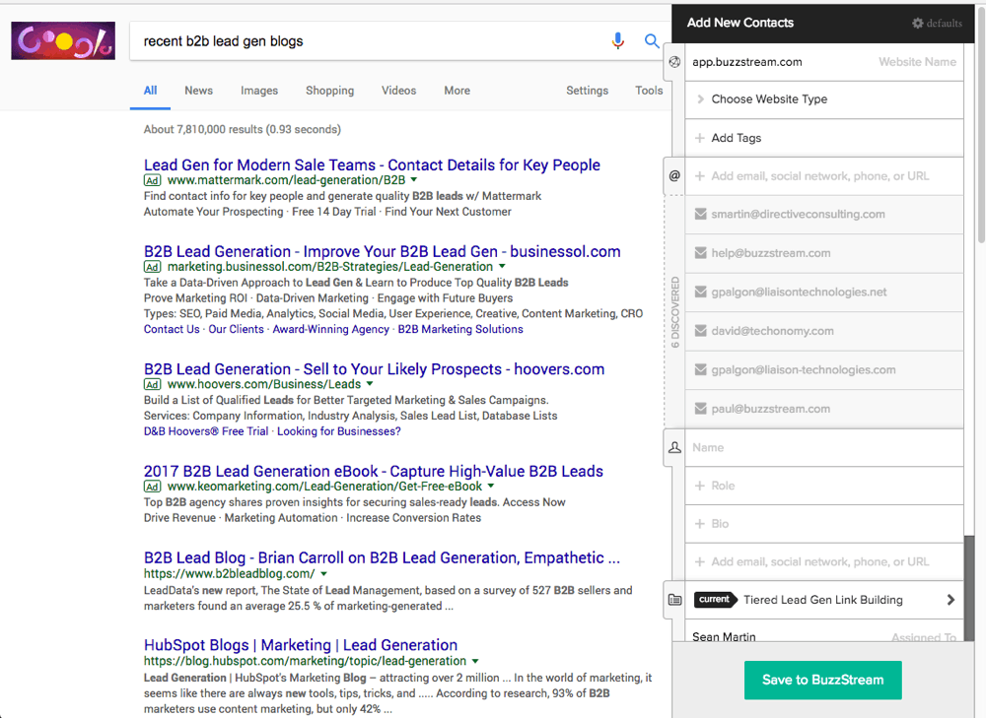This screenshot has width=986, height=718.
Task: Open 2017 B2B Lead Generation eBook result
Action: pos(374,471)
